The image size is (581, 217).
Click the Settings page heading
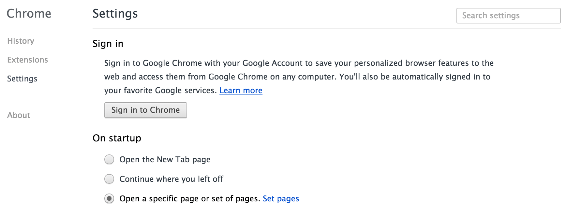115,14
